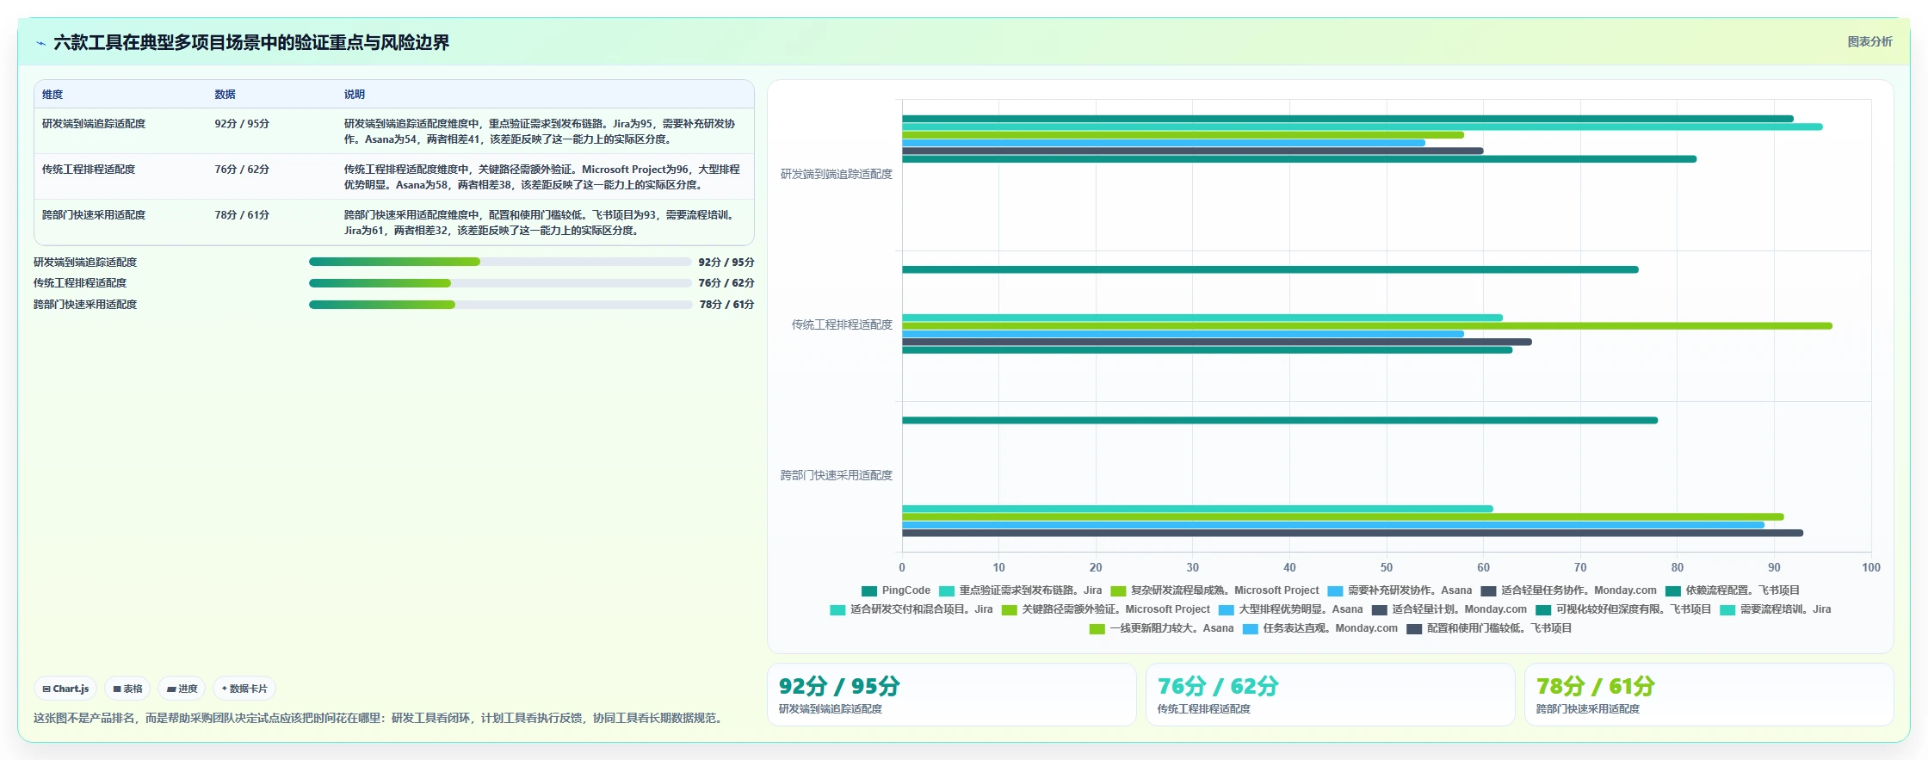
Task: Click the footer note beginning 这张图不是产品排名
Action: click(x=380, y=718)
